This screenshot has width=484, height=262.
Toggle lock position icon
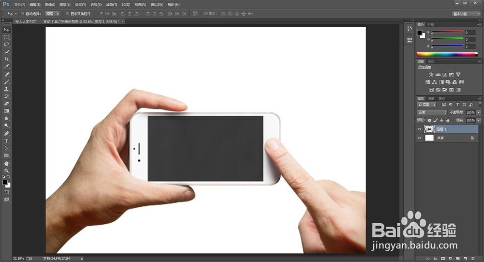pos(441,121)
